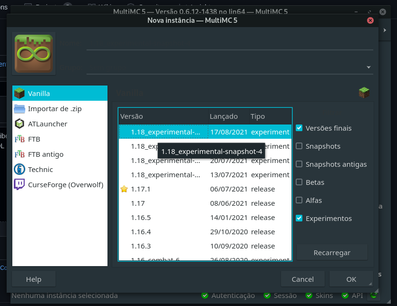
Task: Click the FTB platform icon
Action: (x=20, y=139)
